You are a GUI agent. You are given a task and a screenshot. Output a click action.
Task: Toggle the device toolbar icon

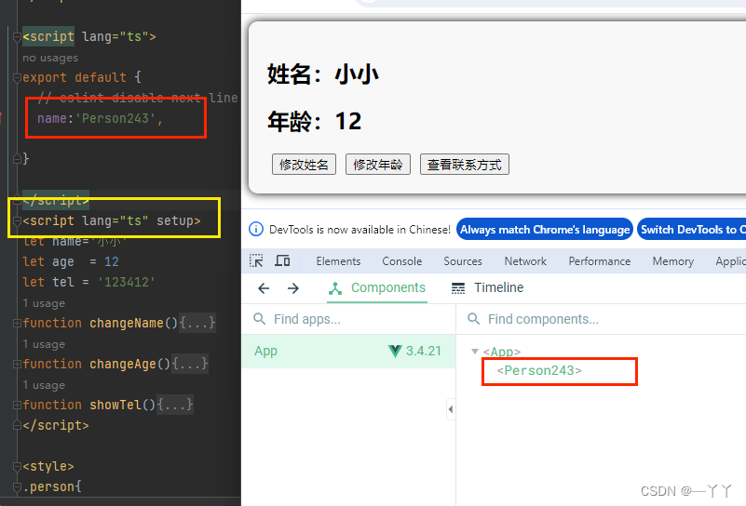coord(282,260)
